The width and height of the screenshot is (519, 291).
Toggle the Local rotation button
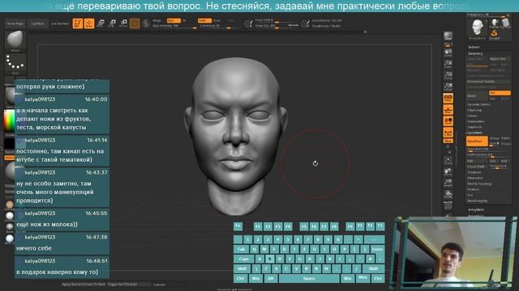click(x=448, y=121)
